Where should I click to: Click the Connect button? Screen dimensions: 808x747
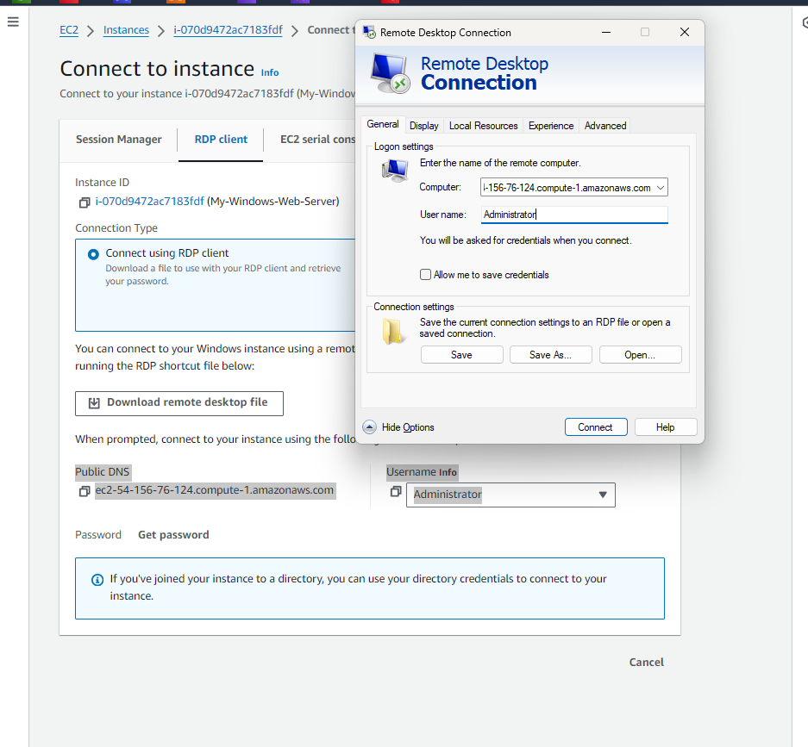(595, 426)
